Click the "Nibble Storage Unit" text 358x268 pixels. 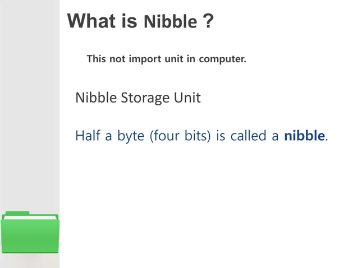pos(138,98)
